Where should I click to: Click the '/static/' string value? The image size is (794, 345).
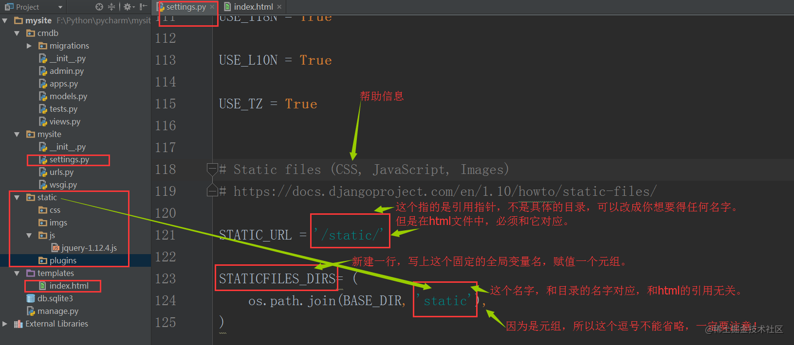[x=349, y=235]
